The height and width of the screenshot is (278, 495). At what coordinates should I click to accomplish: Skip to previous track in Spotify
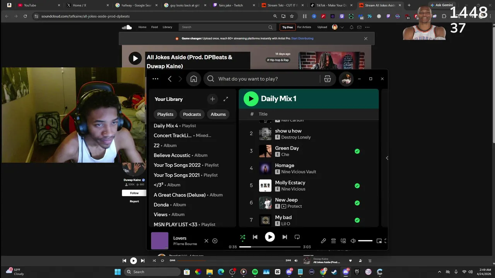click(x=255, y=237)
